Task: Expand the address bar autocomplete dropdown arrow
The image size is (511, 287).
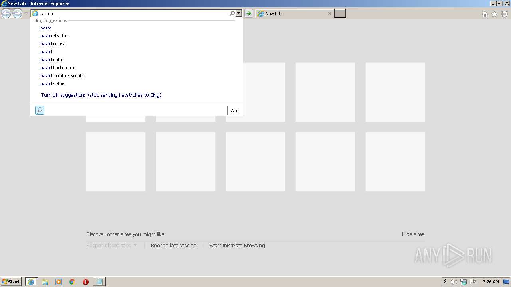Action: click(239, 14)
